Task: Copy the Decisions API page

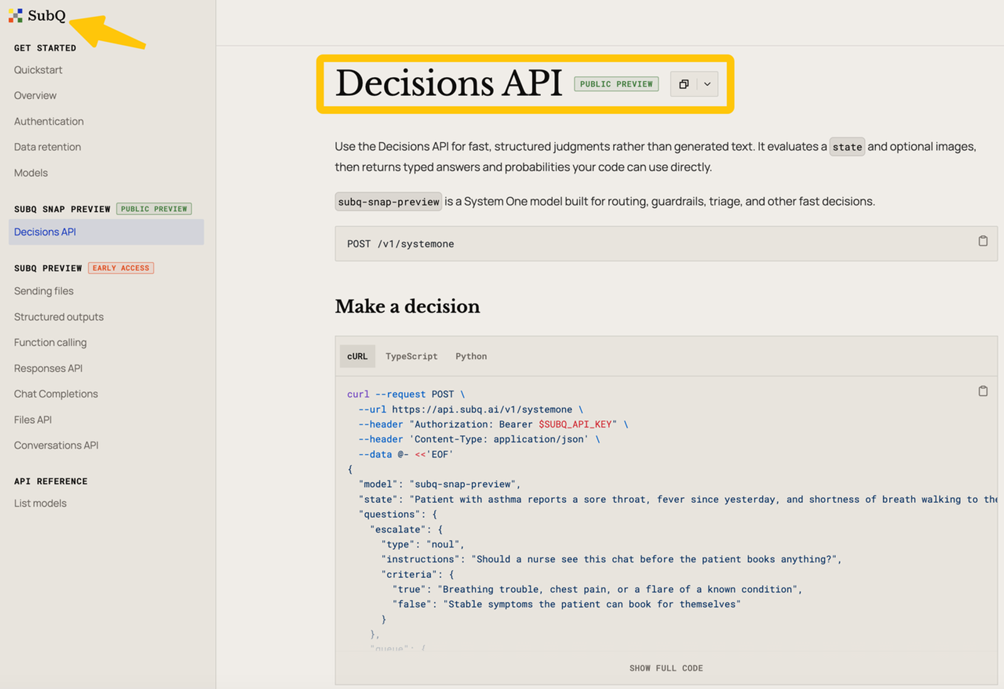Action: [683, 84]
